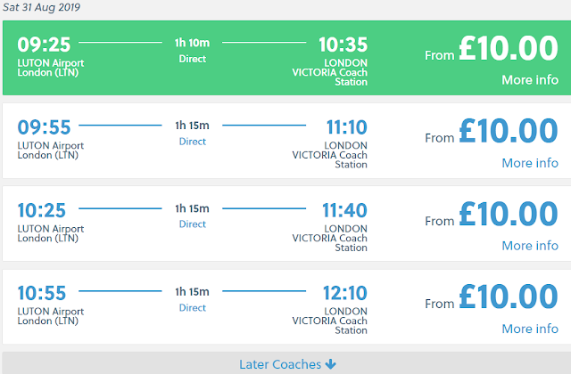This screenshot has width=571, height=374.
Task: Click the 11:40 arrival time
Action: click(343, 210)
